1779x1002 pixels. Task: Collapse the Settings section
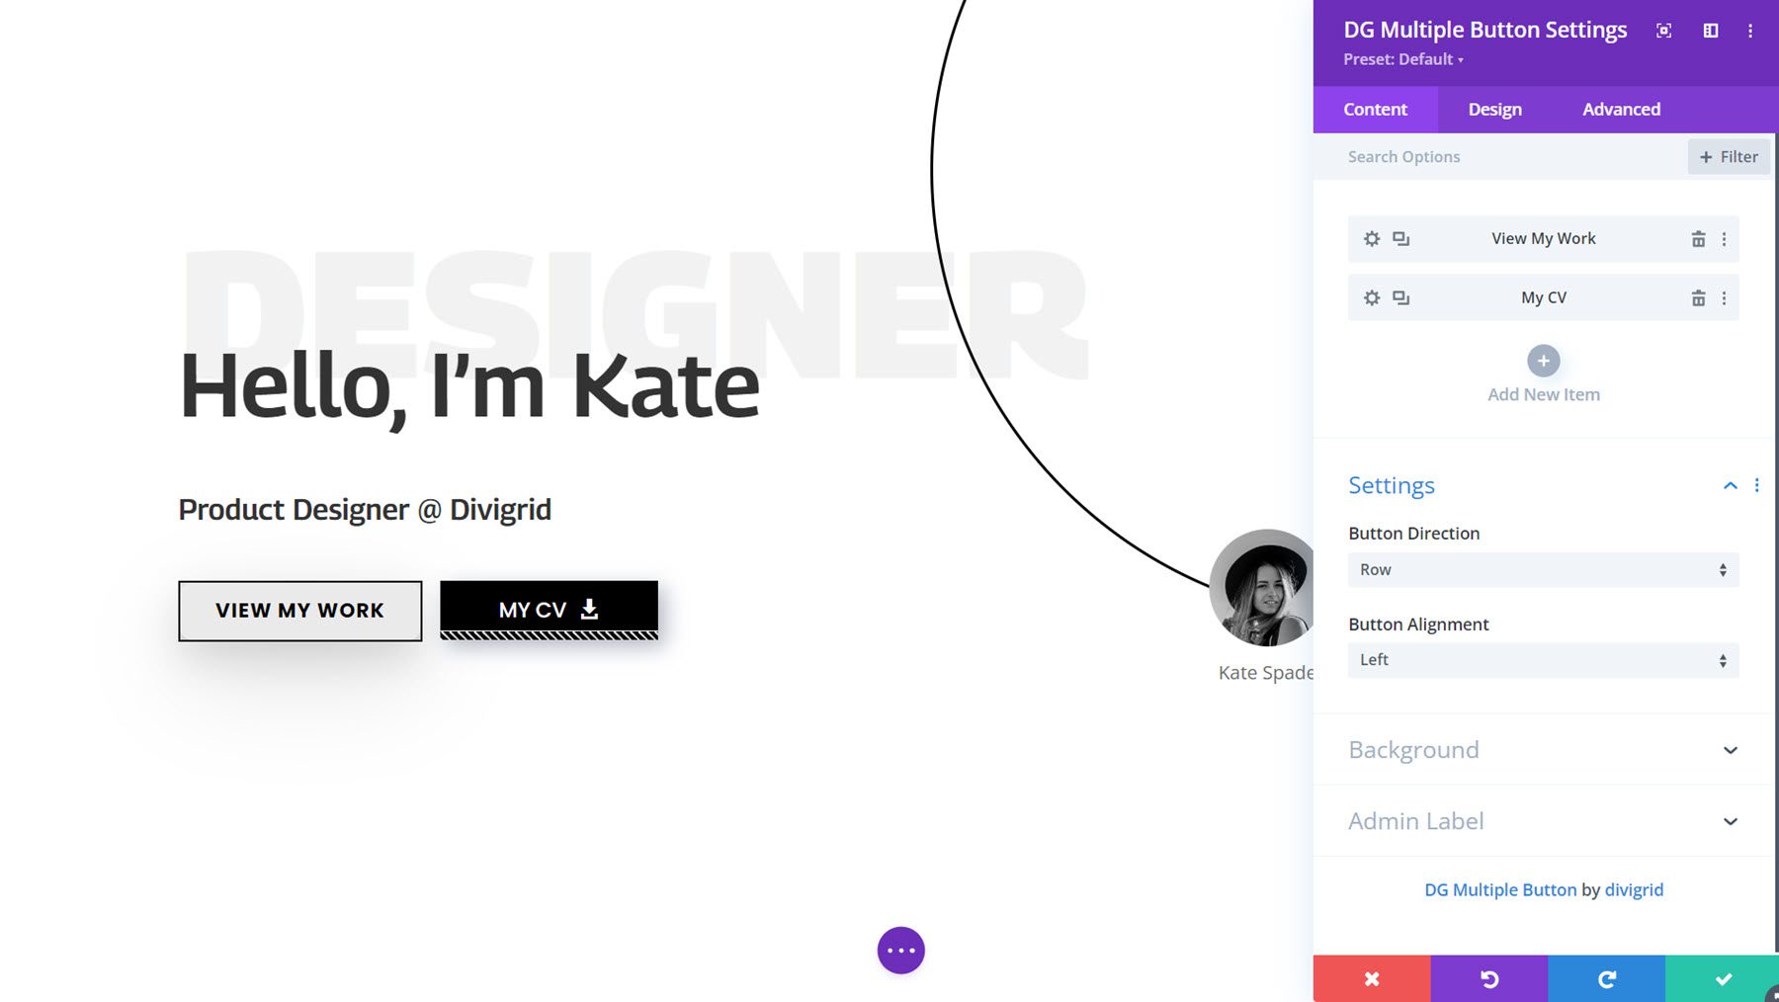(x=1730, y=485)
